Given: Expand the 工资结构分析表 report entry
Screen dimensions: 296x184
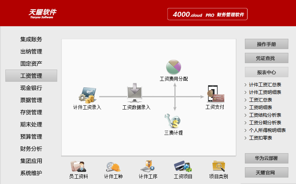Looking at the screenshot, I should tap(265, 115).
